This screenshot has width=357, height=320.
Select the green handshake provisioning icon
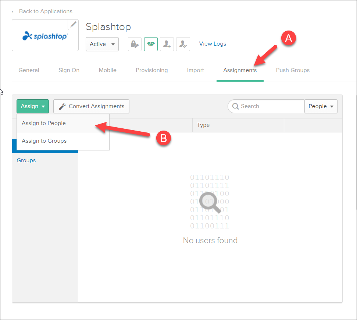[x=151, y=44]
